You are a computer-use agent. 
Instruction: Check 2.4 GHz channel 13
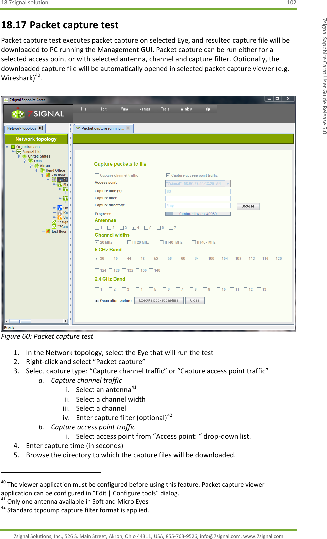(259, 289)
